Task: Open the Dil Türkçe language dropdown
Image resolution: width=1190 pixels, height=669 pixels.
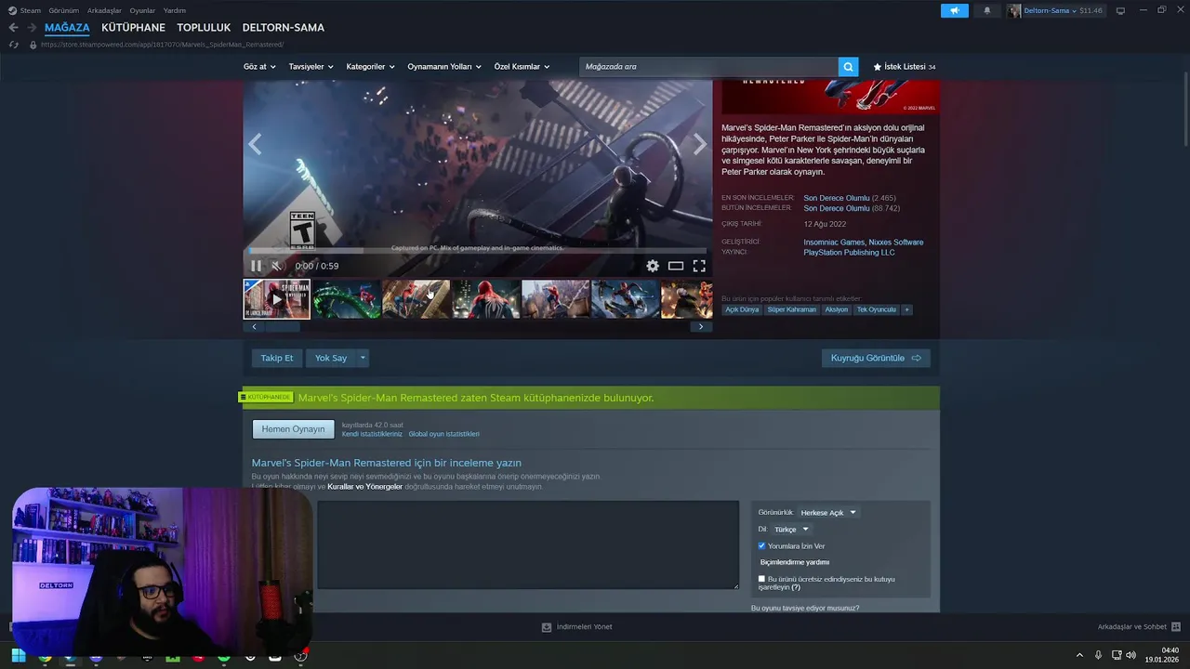Action: pyautogui.click(x=791, y=530)
